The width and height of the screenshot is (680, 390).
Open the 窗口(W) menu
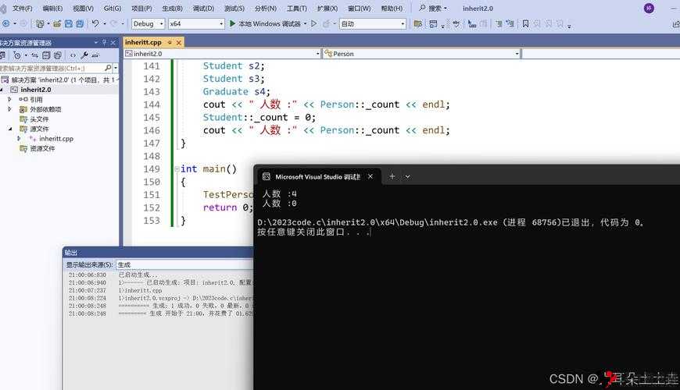359,9
